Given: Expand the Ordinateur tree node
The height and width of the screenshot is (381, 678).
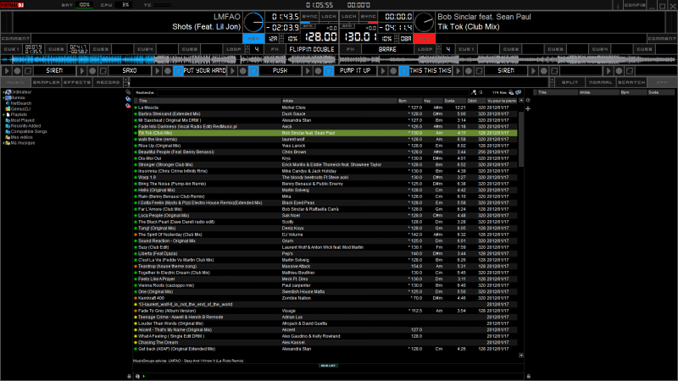Looking at the screenshot, I should point(3,91).
